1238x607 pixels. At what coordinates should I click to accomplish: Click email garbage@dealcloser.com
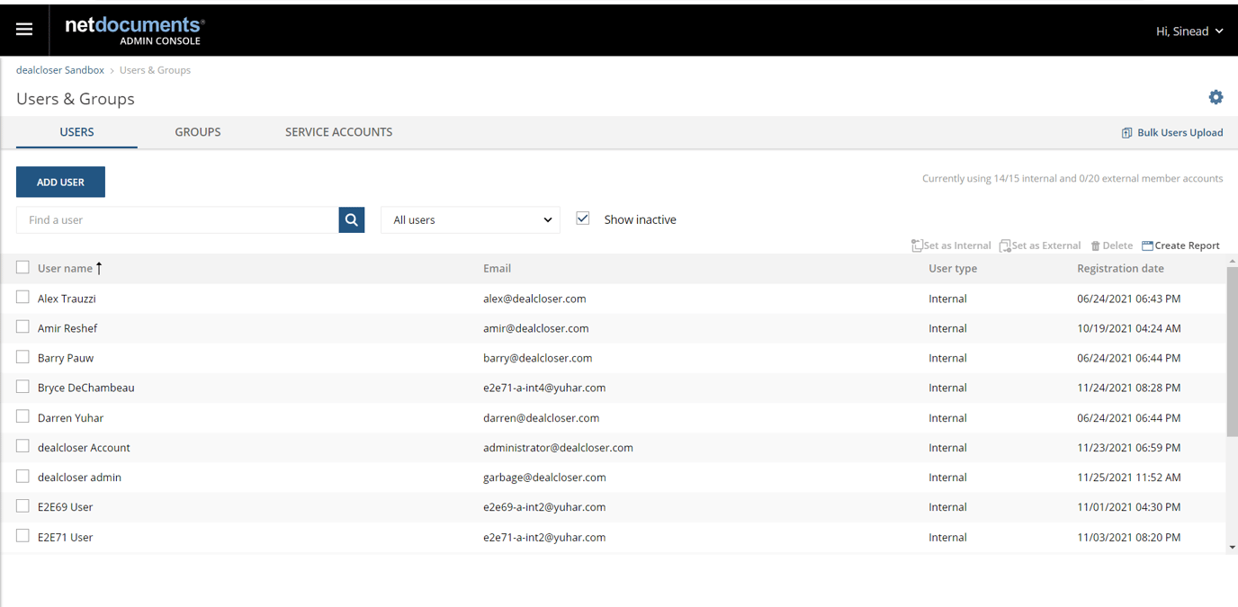544,478
